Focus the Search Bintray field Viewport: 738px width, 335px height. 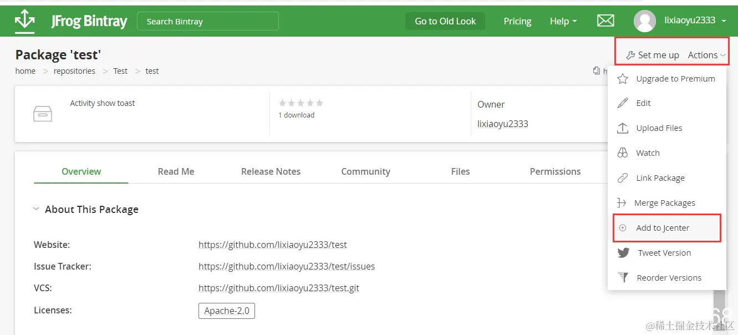click(x=208, y=21)
